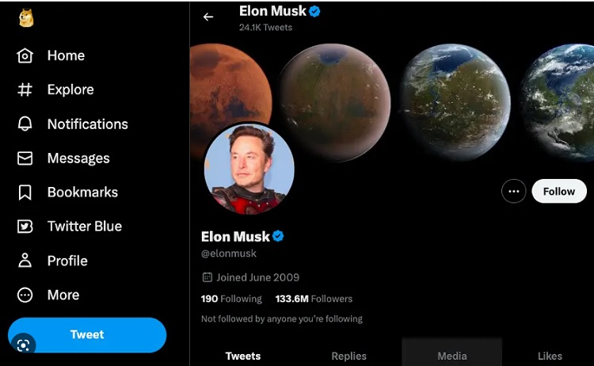This screenshot has width=594, height=366.
Task: Open Explore via the hashtag icon
Action: click(x=25, y=90)
